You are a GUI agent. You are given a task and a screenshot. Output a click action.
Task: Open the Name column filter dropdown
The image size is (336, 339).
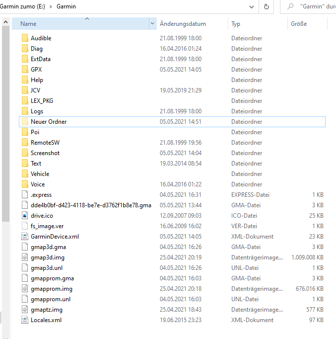point(152,24)
